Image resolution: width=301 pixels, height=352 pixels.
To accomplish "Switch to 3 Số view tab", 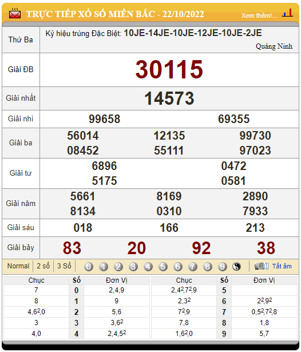I will point(64,266).
